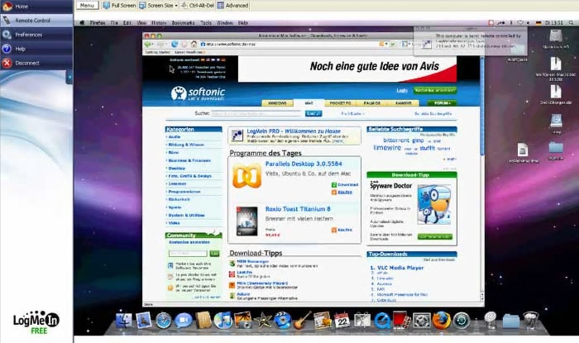Open the Edit menu
The image size is (579, 343).
[127, 23]
